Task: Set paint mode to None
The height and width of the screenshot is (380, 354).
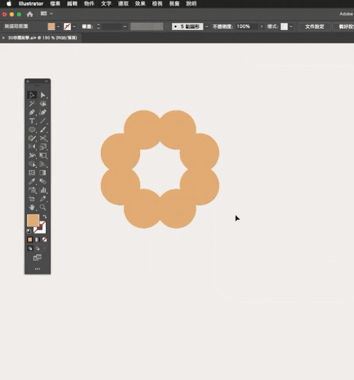Action: click(x=45, y=239)
